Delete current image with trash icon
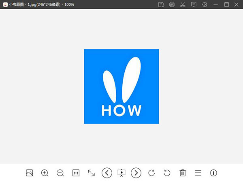Viewport: 243px width, 182px height. pyautogui.click(x=183, y=173)
